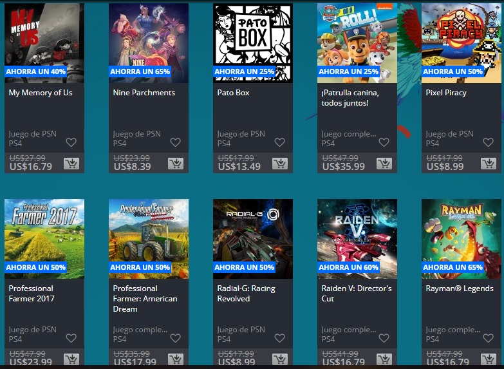Open the Rayman Legends title link
Viewport: 504px width, 369px height.
tap(460, 289)
